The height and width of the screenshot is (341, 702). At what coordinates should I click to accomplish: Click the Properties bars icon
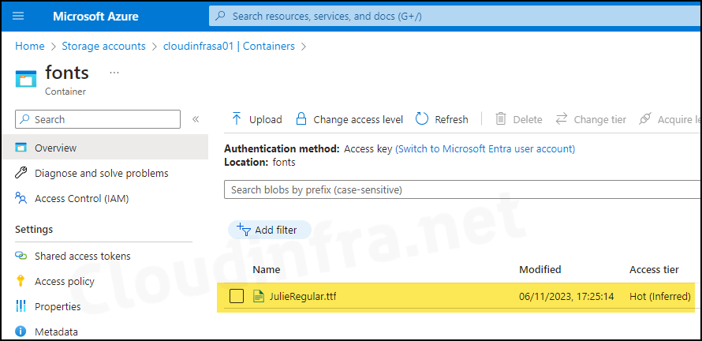click(x=21, y=306)
